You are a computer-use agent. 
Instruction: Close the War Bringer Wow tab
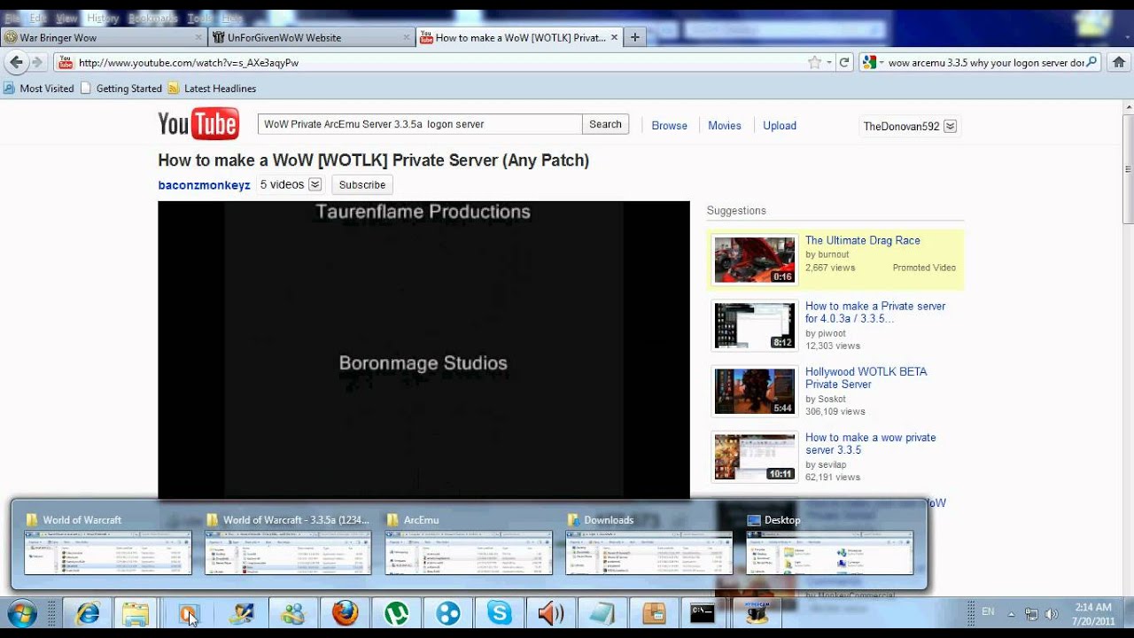tap(198, 37)
